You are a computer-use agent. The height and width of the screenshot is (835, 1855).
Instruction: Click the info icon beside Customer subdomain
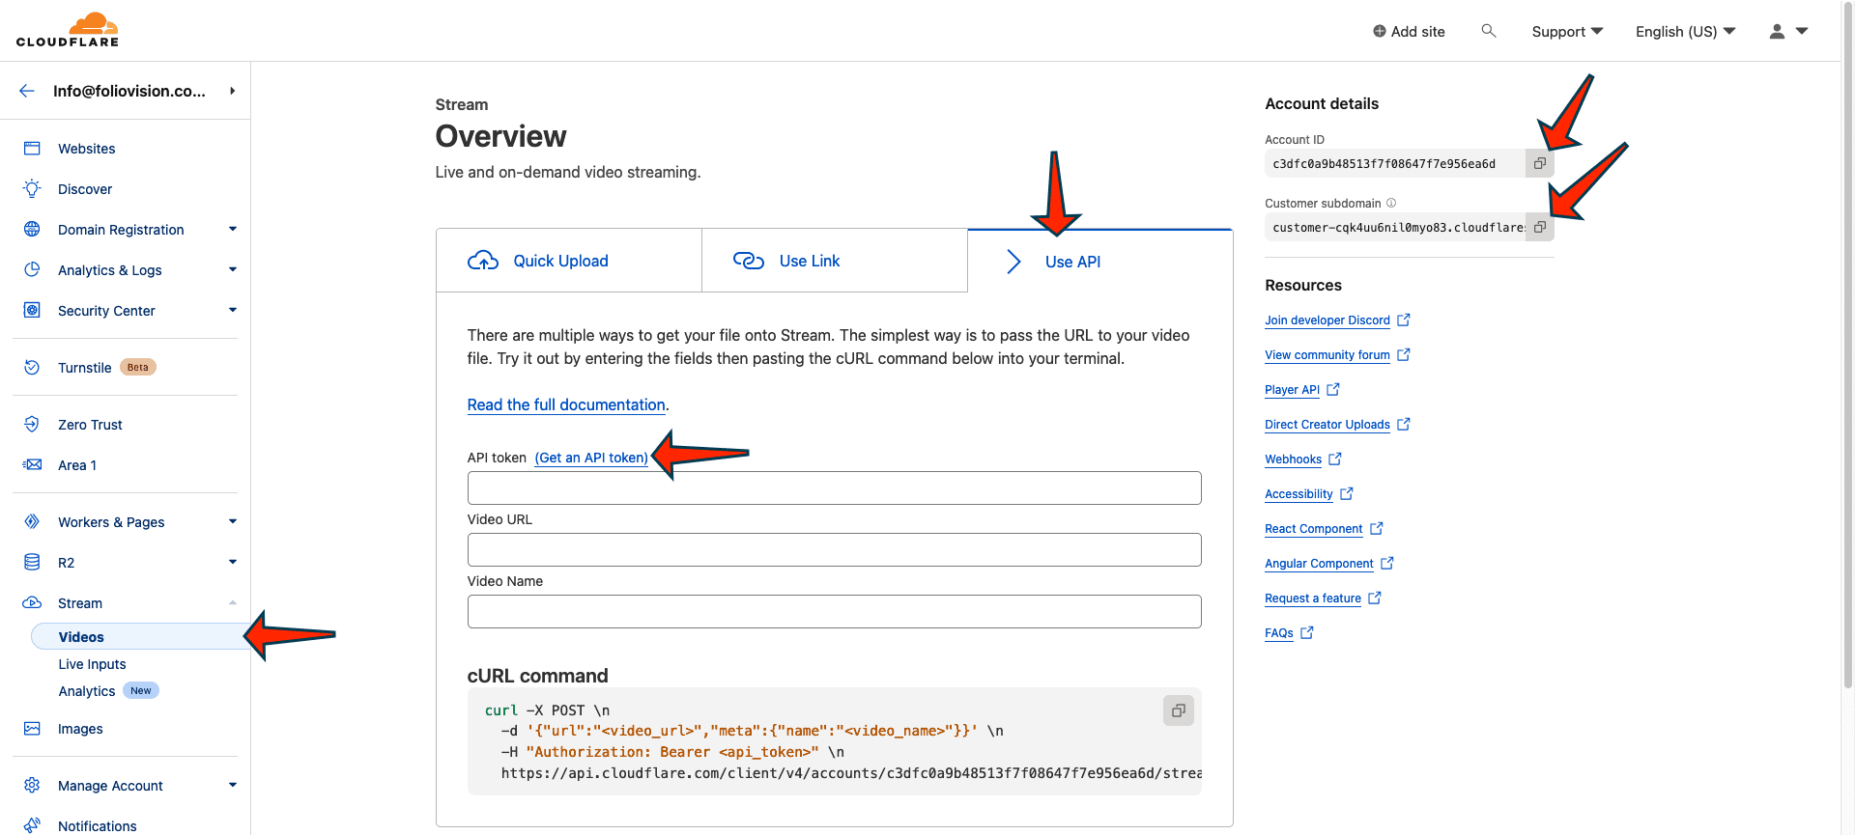click(1391, 203)
